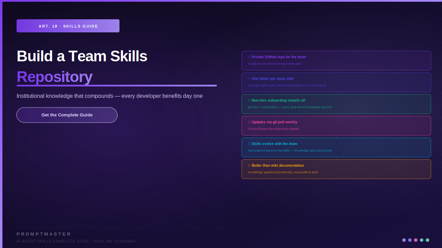Select the blue-violet dot in footer
The width and height of the screenshot is (442, 248).
pos(410,240)
